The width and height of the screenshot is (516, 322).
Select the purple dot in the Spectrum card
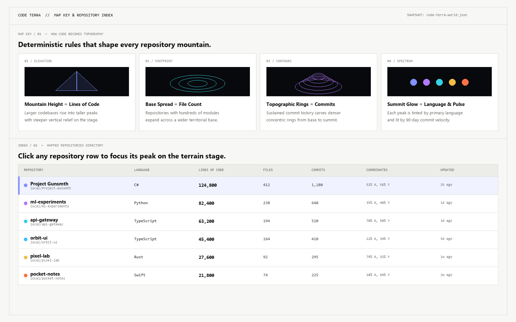coord(426,82)
